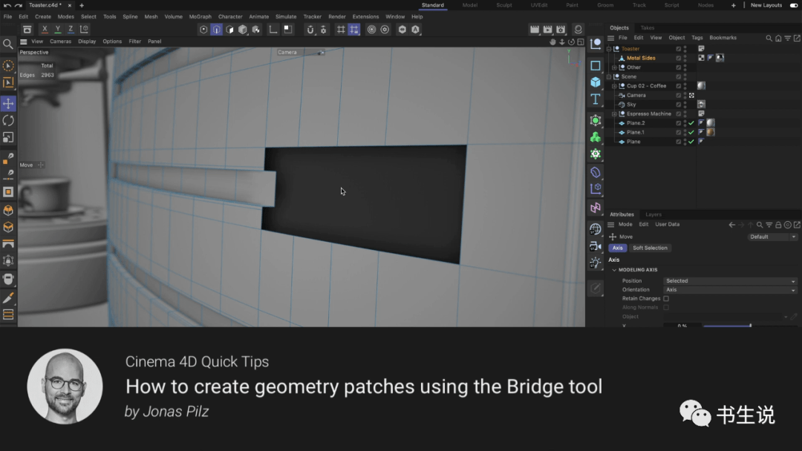This screenshot has height=451, width=802.
Task: Add a camera from the palette
Action: pos(596,246)
